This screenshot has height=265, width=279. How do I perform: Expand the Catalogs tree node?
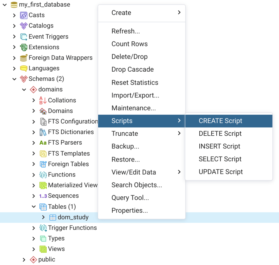[14, 26]
